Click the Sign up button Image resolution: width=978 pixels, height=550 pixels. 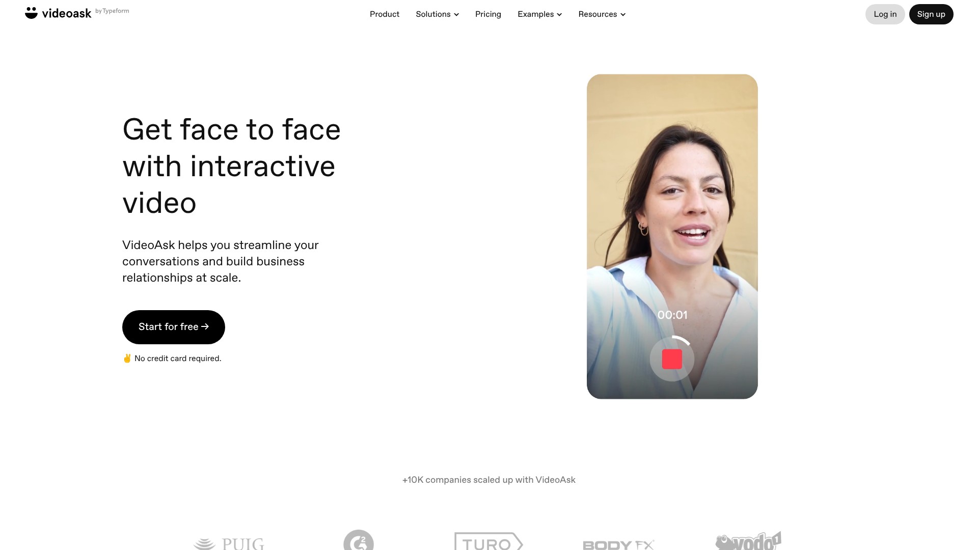tap(931, 14)
